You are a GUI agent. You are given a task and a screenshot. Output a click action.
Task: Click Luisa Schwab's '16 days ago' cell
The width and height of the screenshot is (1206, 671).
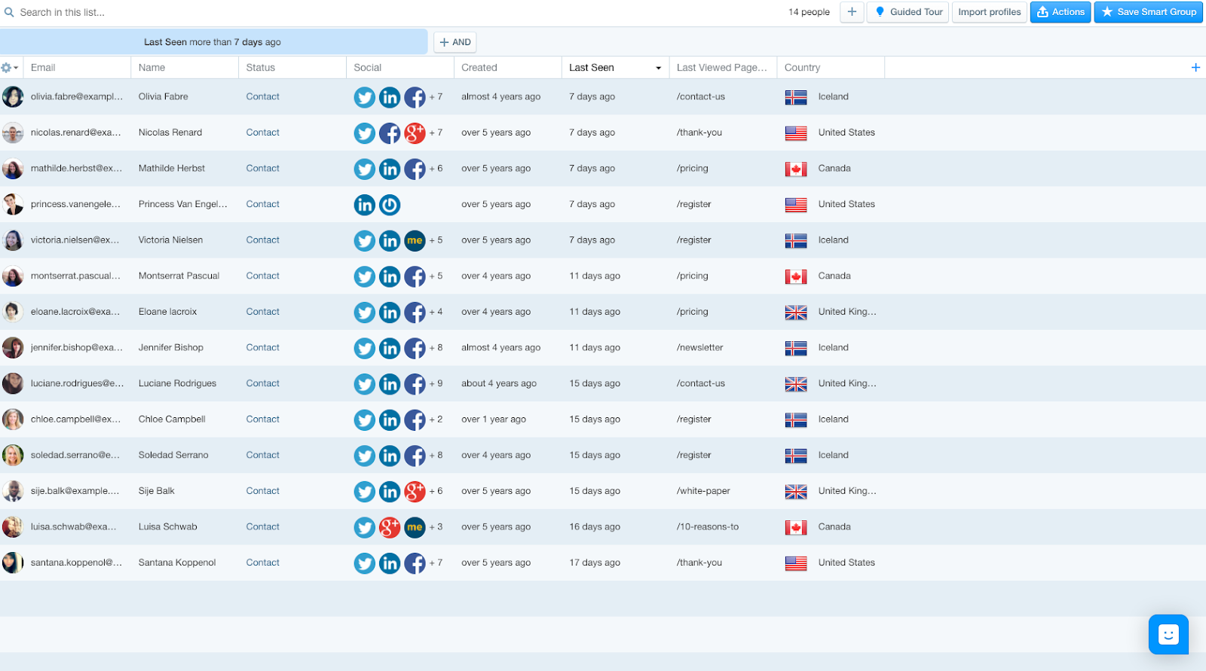[595, 527]
